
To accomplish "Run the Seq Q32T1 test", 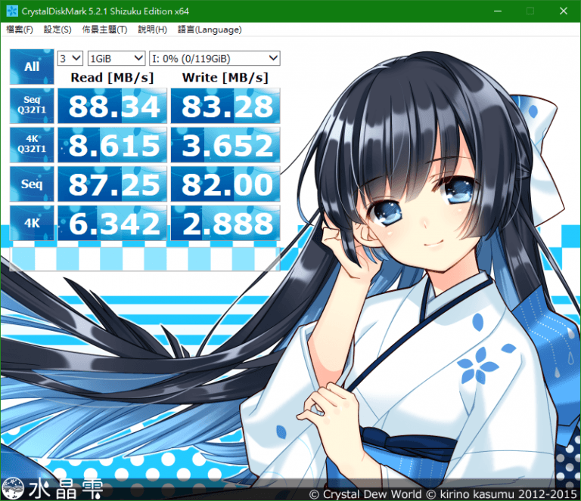I will [32, 106].
